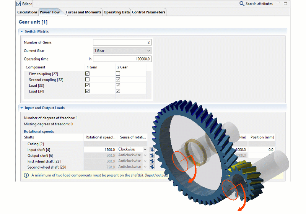Click the arrow icon in Second wheel shaft row
Screen dimensions: 306x214
[x=152, y=167]
